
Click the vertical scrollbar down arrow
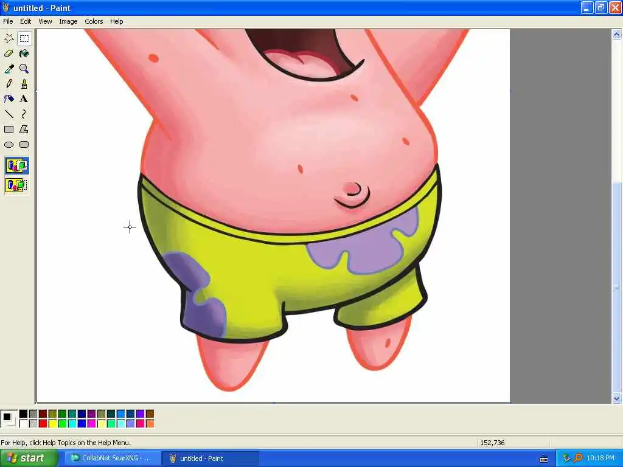pos(616,398)
